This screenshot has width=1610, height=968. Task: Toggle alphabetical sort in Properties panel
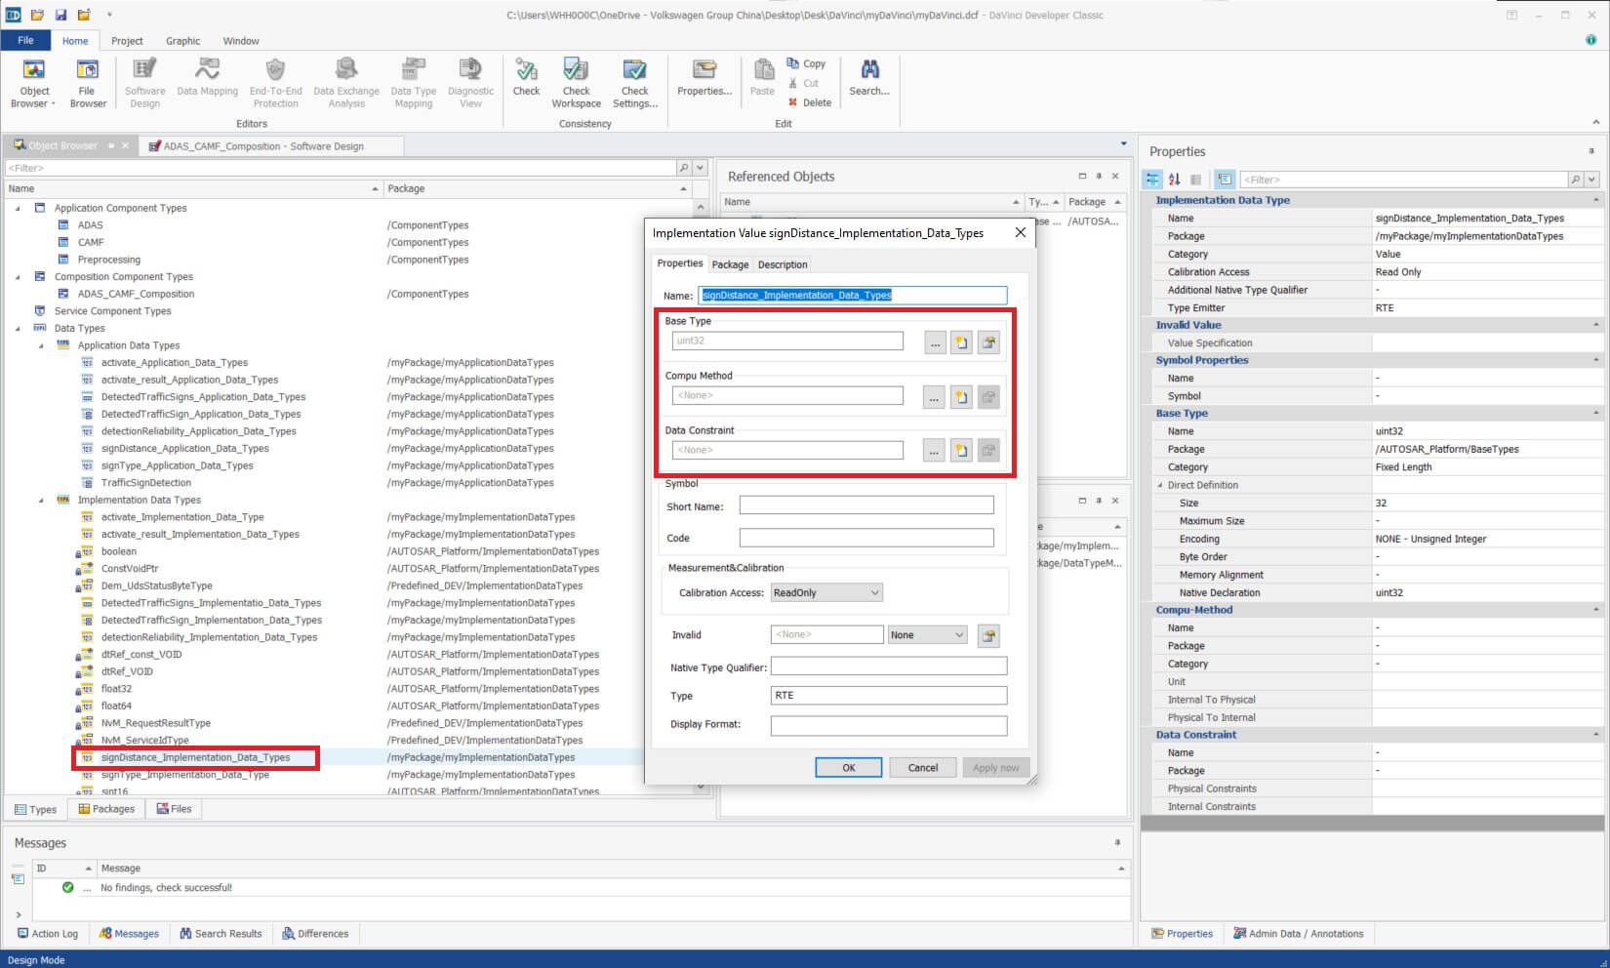tap(1174, 180)
